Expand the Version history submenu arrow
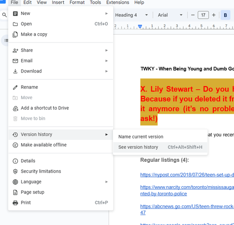The width and height of the screenshot is (234, 225). (x=106, y=135)
